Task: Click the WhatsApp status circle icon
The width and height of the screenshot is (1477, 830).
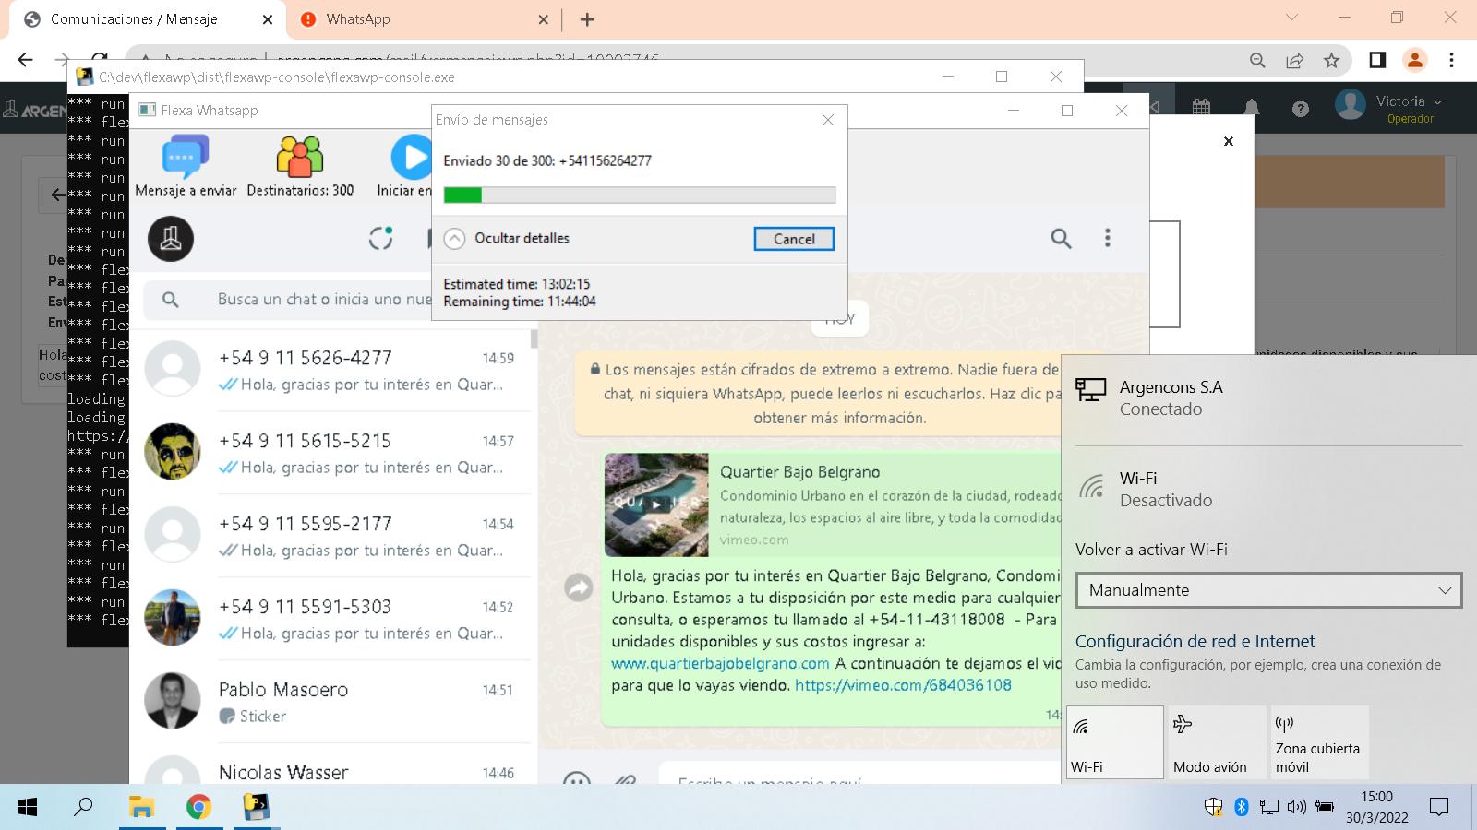Action: click(x=381, y=238)
